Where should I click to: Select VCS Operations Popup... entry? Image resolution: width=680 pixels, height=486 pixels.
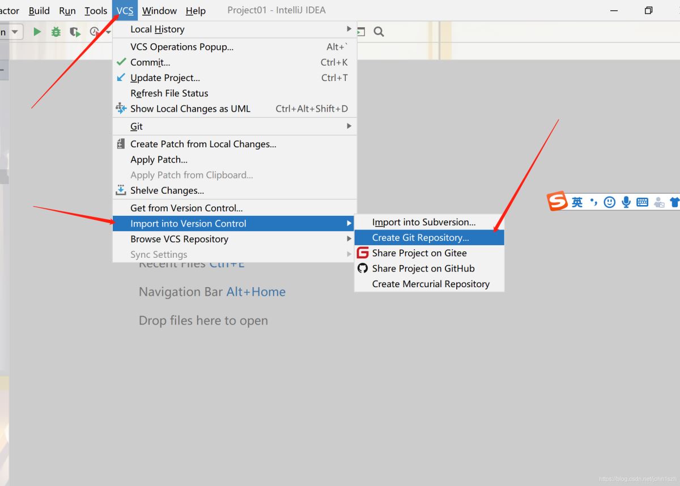coord(235,47)
